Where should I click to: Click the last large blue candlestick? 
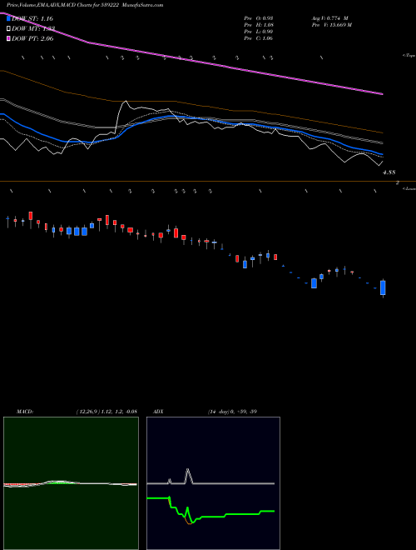point(383,287)
